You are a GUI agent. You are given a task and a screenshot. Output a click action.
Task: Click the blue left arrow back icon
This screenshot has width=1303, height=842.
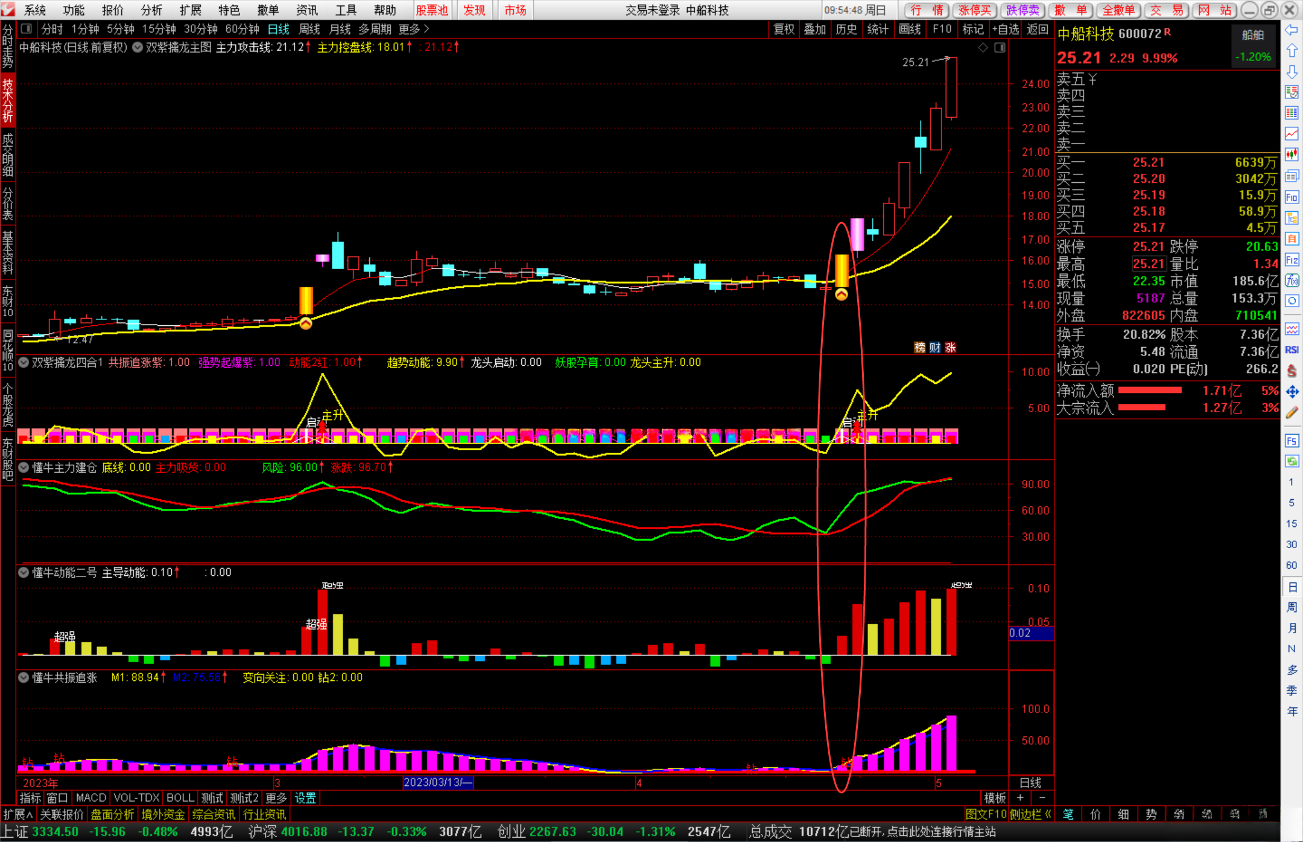point(1292,30)
